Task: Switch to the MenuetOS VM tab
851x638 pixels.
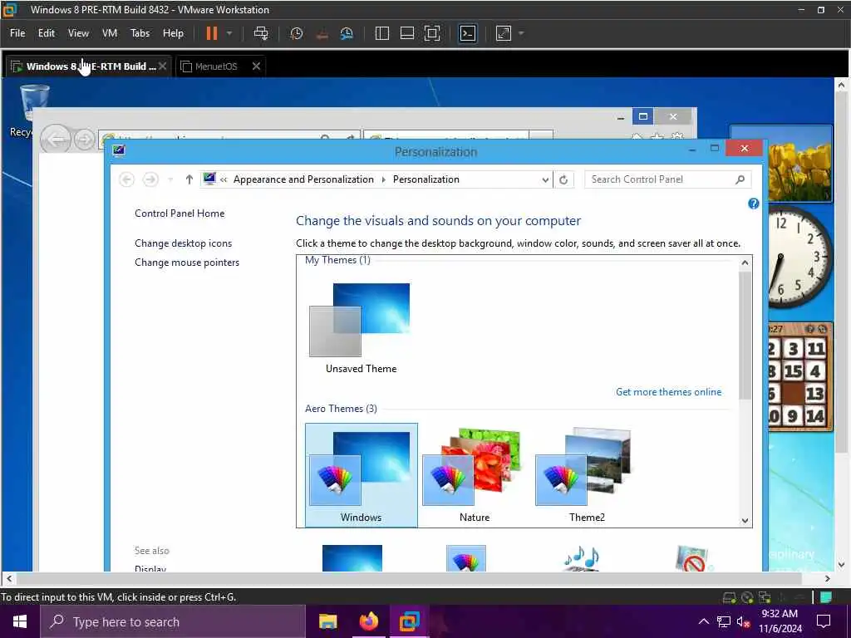Action: tap(215, 66)
